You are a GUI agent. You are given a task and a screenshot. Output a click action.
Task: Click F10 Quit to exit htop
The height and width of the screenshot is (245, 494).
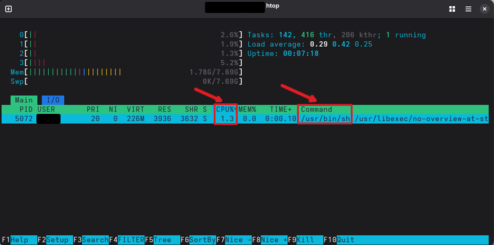[x=341, y=240]
